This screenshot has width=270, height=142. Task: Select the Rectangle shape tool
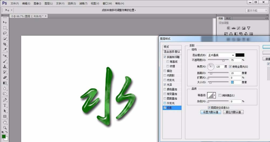tap(5, 117)
